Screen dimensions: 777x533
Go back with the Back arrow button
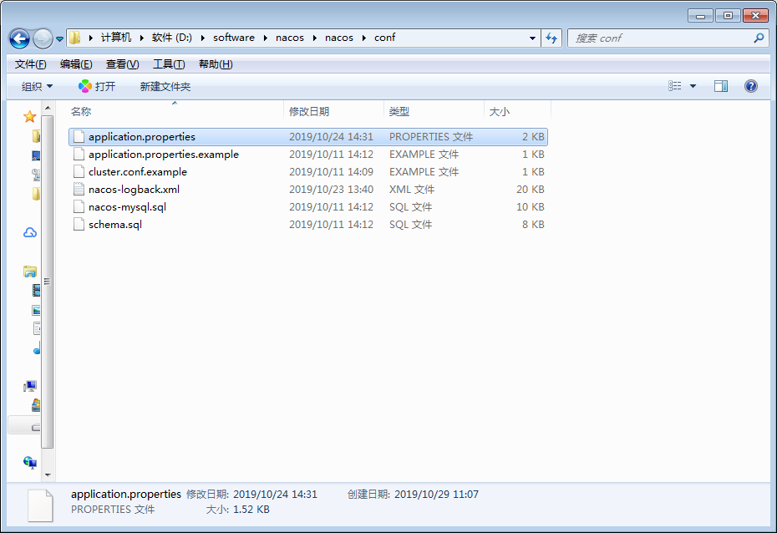click(x=20, y=38)
